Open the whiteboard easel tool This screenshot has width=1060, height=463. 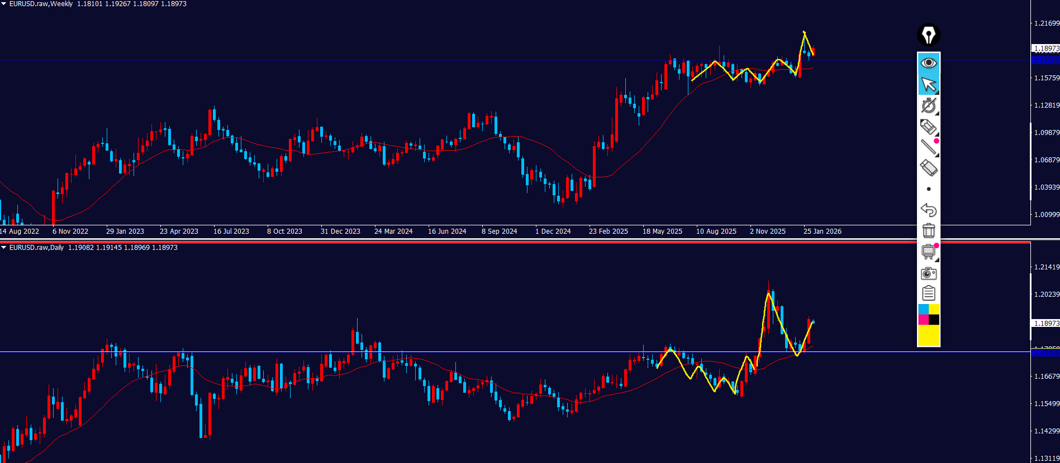pyautogui.click(x=928, y=252)
